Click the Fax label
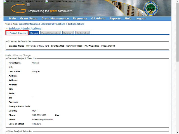Viewport: 179px width, 134px height. click(x=57, y=115)
